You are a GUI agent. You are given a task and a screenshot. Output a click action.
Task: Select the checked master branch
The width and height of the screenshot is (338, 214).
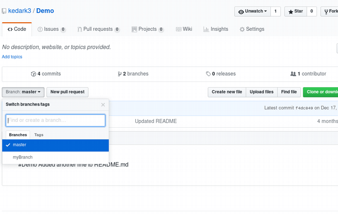click(20, 145)
